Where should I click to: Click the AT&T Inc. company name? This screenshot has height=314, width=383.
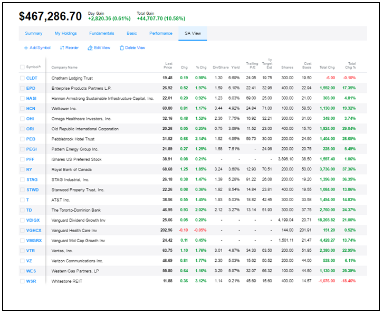[x=61, y=200]
